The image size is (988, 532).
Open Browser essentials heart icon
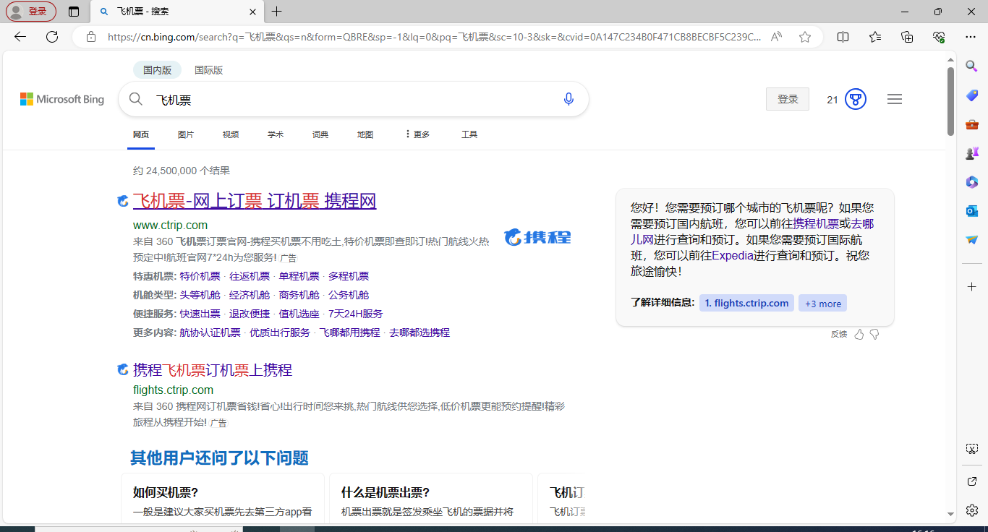point(939,37)
